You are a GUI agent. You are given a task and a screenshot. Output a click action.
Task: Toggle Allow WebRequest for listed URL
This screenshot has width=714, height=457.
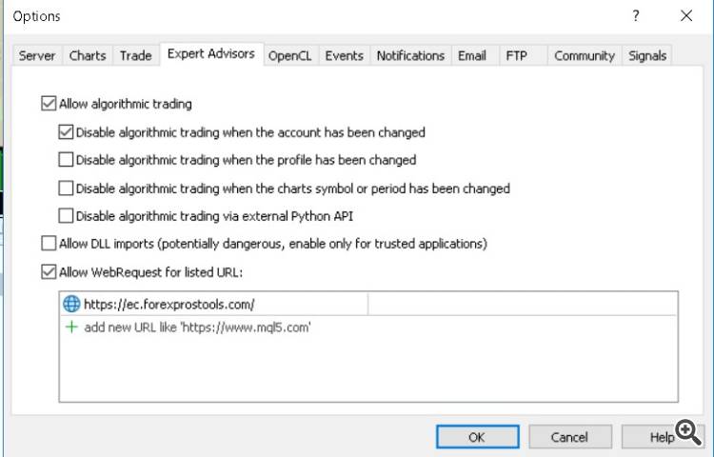pos(49,272)
